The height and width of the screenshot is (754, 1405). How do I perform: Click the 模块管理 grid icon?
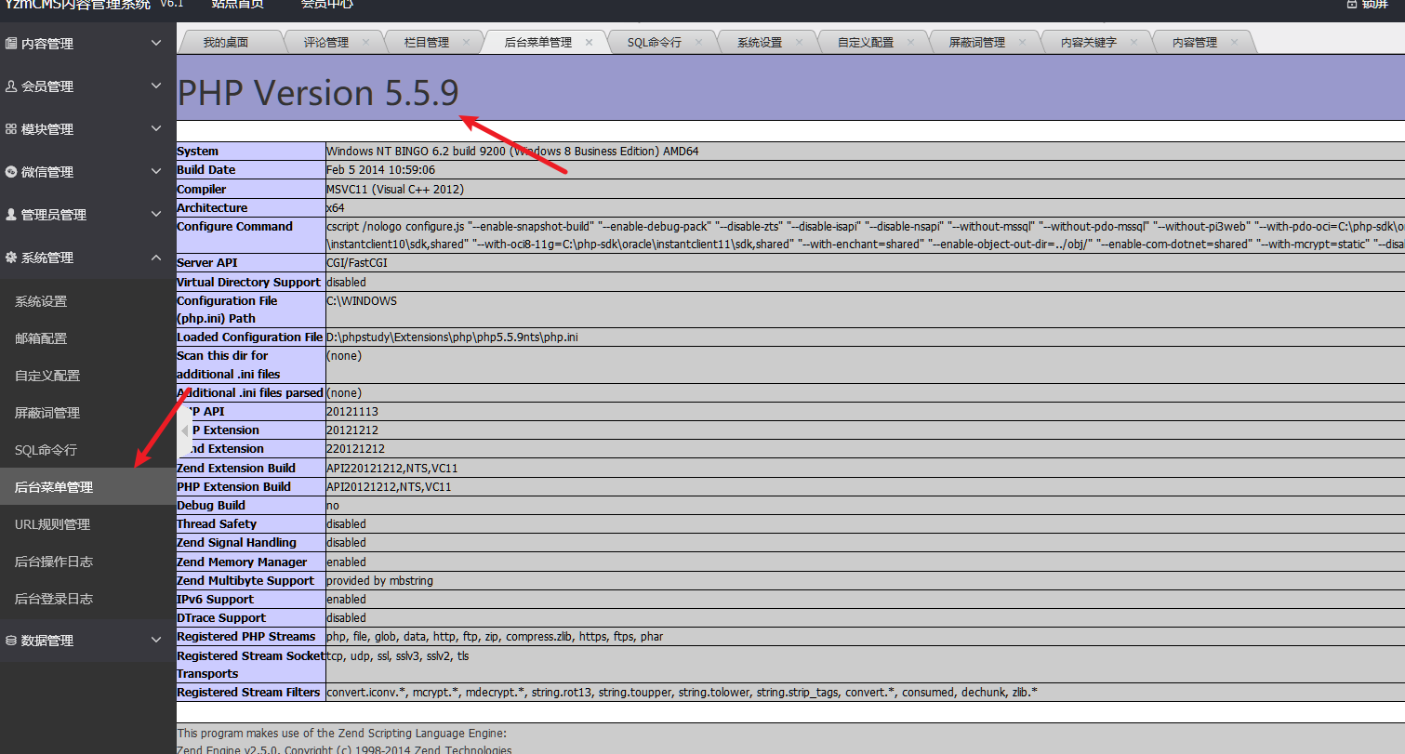(11, 129)
